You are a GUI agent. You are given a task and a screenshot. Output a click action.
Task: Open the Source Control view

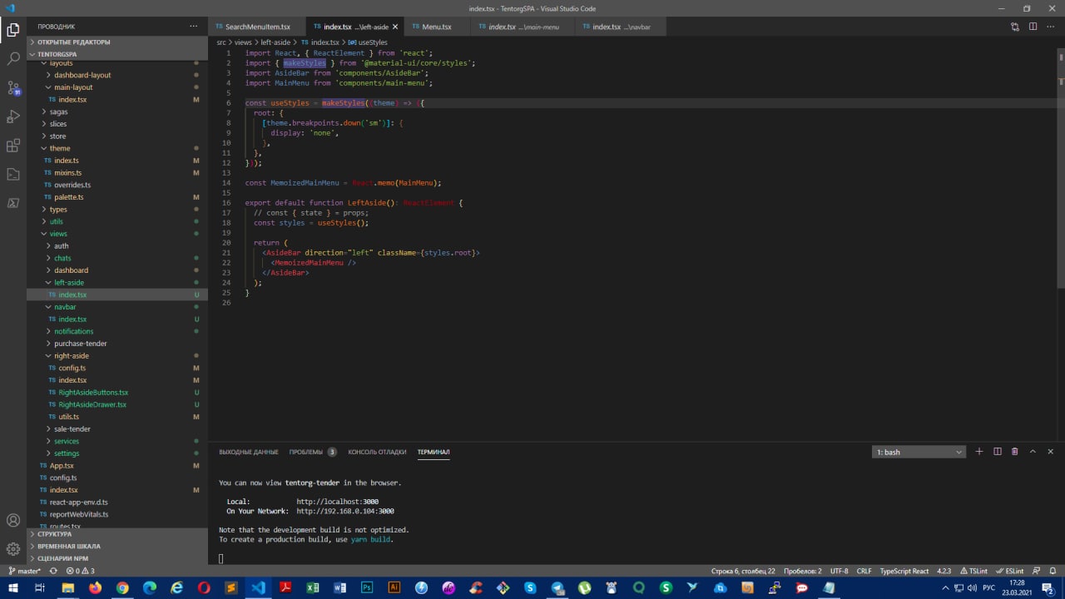pyautogui.click(x=13, y=88)
